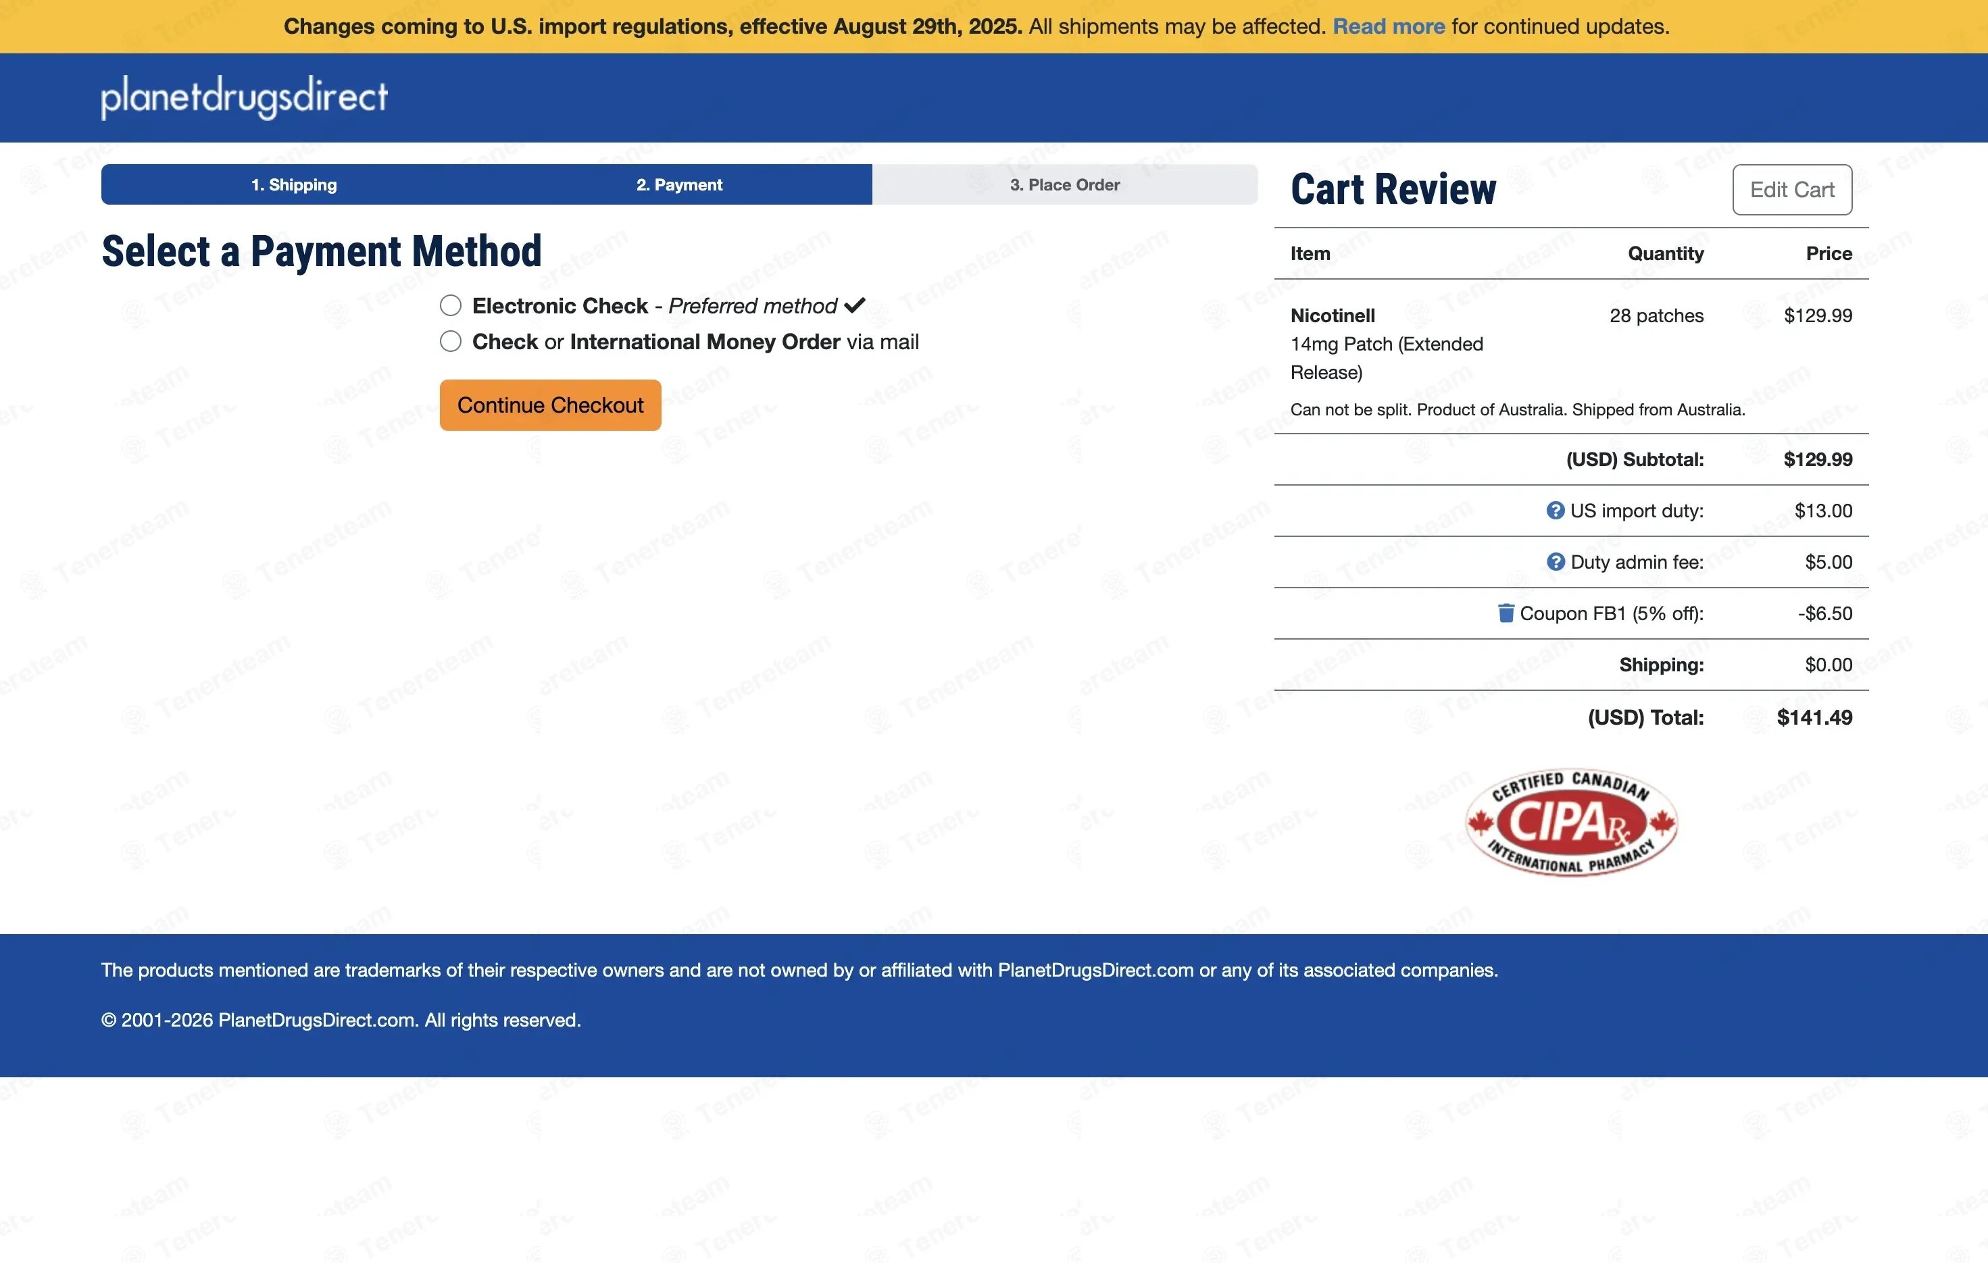Click the planetdrugsdirect logo
Image resolution: width=1988 pixels, height=1263 pixels.
click(245, 97)
